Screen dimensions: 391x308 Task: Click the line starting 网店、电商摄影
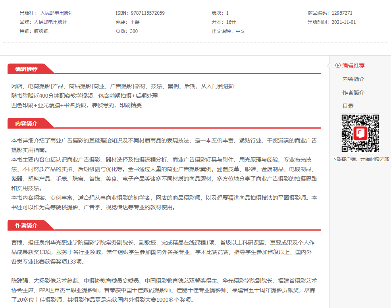point(123,86)
